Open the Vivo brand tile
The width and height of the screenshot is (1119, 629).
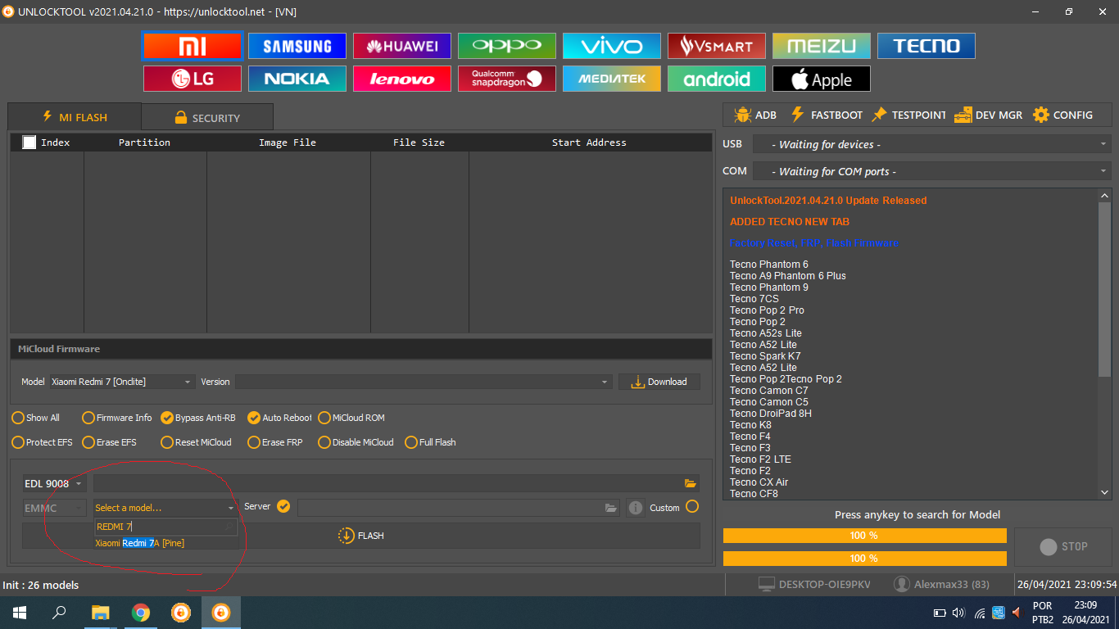click(x=612, y=46)
